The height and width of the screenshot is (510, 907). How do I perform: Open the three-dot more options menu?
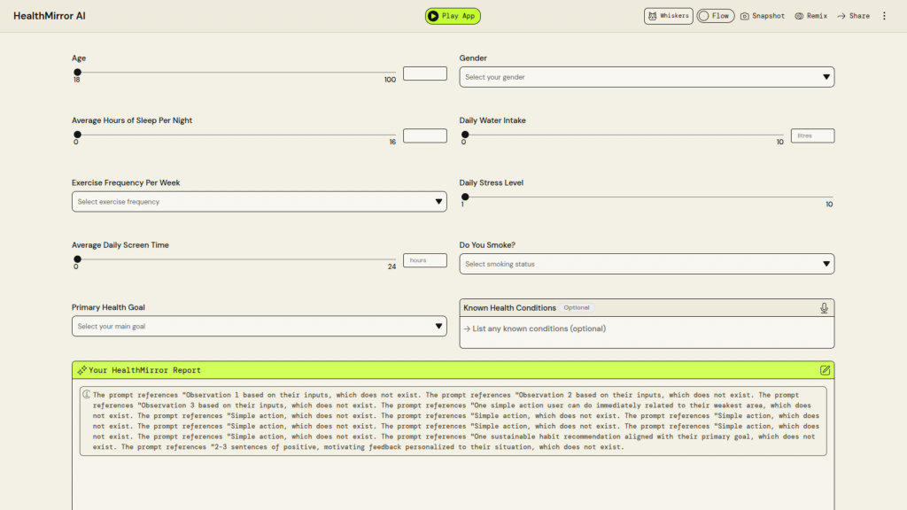point(884,16)
